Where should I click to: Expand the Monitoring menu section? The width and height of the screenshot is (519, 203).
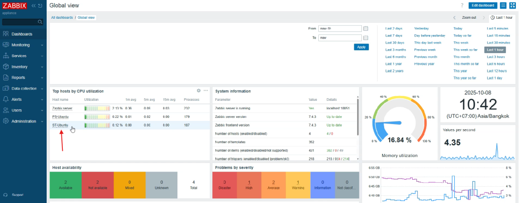[x=23, y=45]
